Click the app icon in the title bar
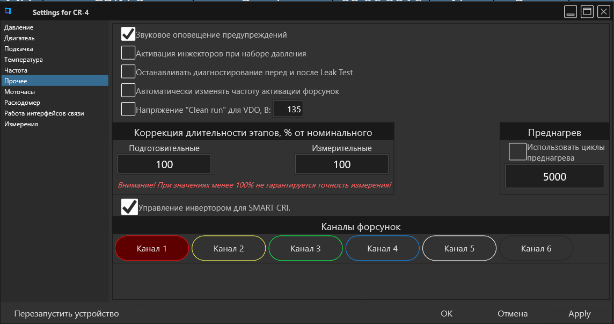Viewport: 614px width, 324px height. 8,11
